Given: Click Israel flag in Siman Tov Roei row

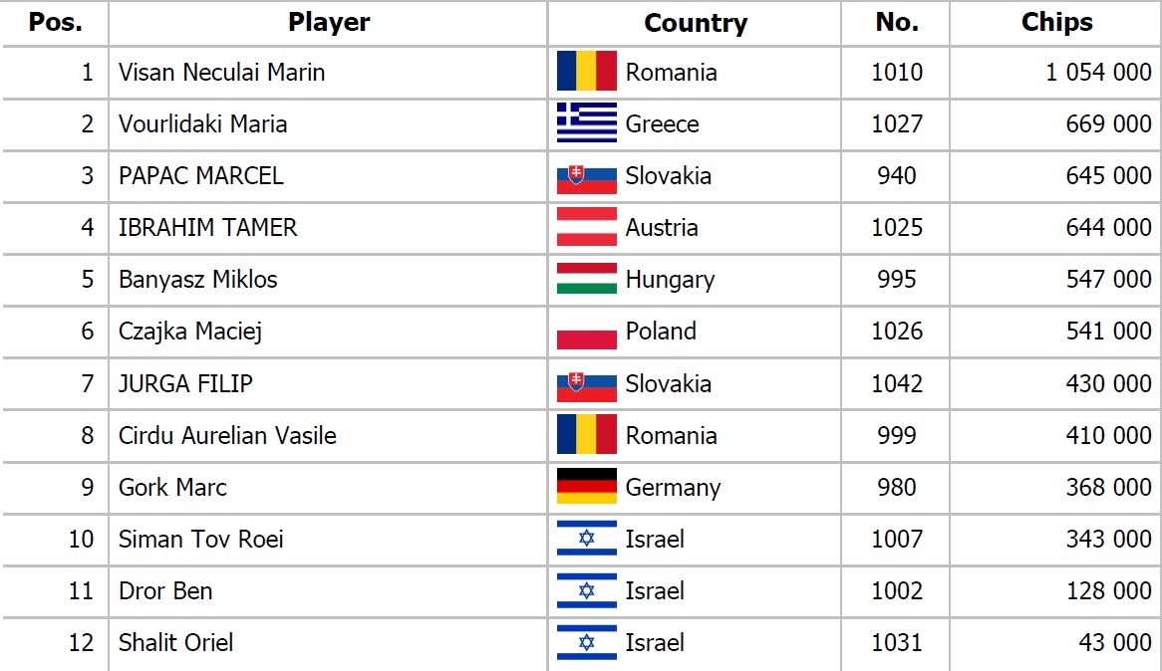Looking at the screenshot, I should (x=586, y=539).
